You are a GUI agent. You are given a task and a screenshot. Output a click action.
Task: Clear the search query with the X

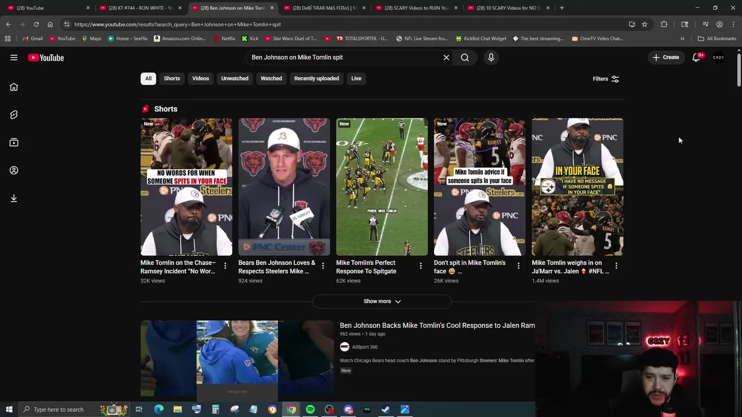click(446, 57)
